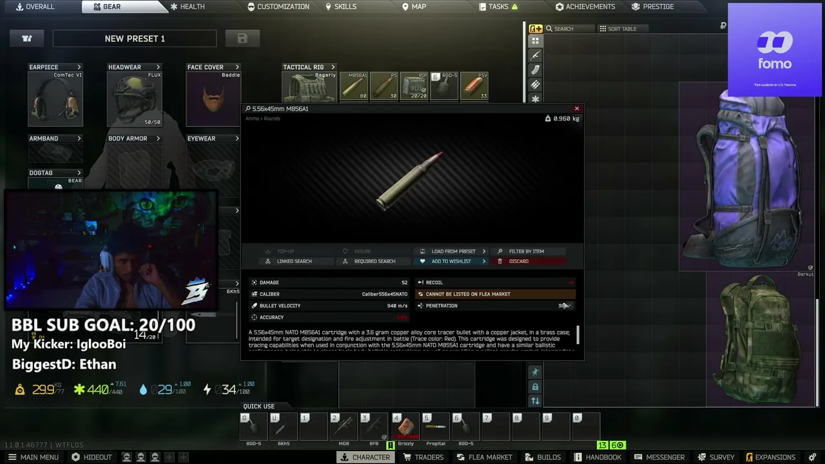Click the preset gear icon left of New Preset 1

27,39
